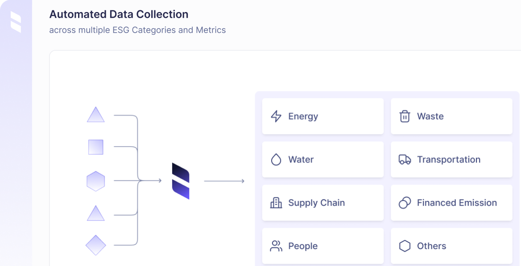Click the overlapping circles Financed Emission icon
The width and height of the screenshot is (521, 266).
click(405, 203)
